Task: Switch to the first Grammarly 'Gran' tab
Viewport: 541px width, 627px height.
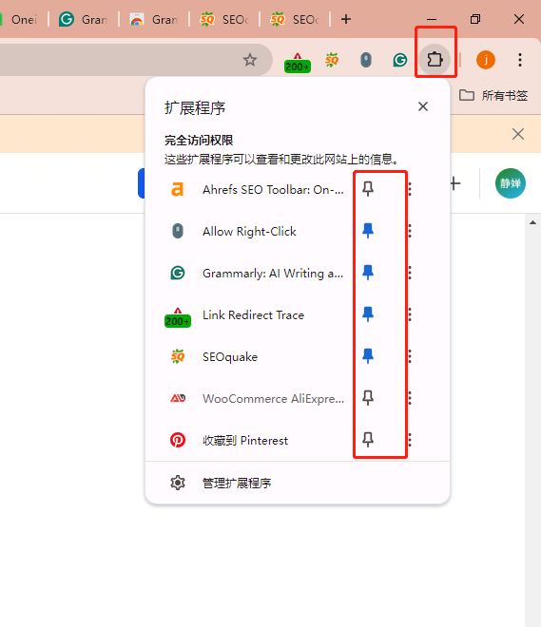Action: 84,19
